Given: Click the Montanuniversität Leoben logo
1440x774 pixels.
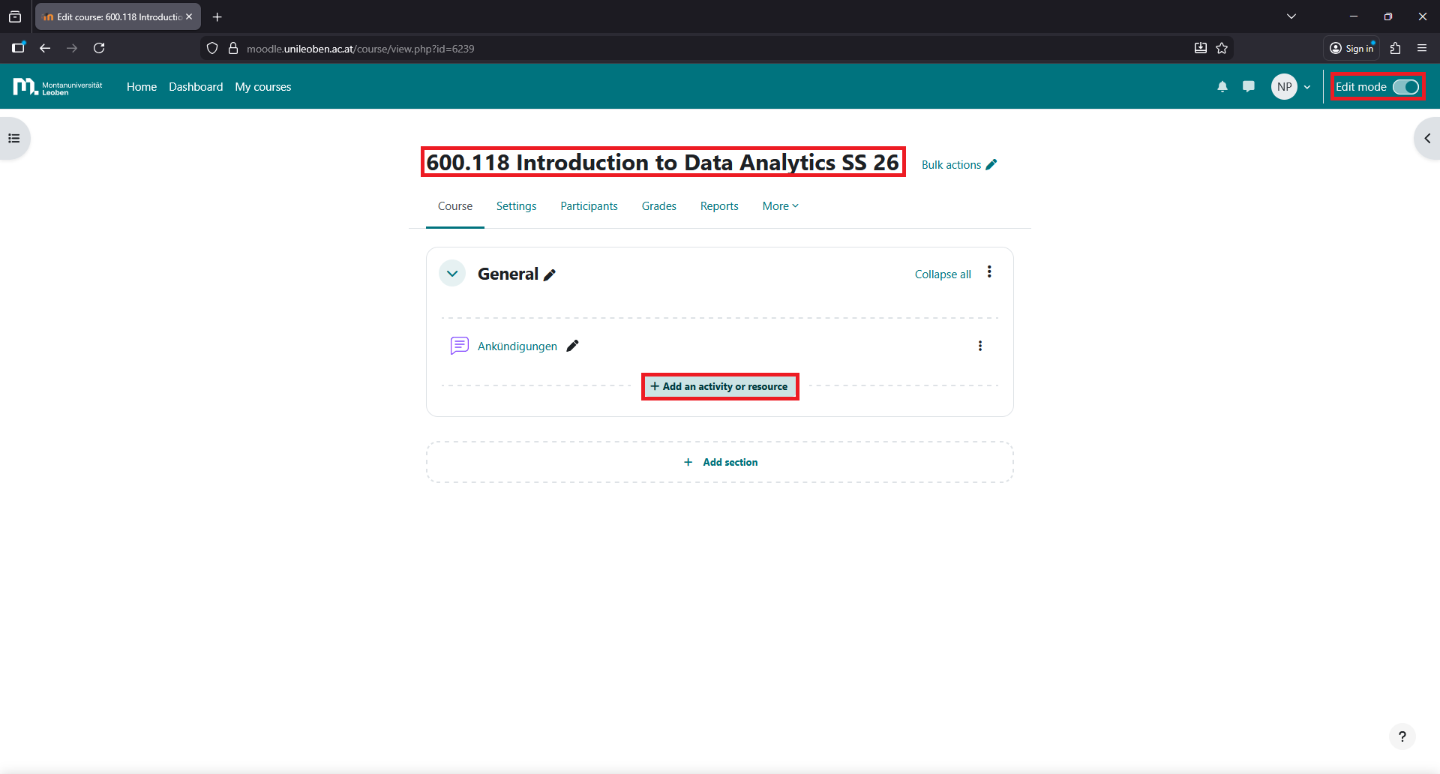Looking at the screenshot, I should [58, 87].
